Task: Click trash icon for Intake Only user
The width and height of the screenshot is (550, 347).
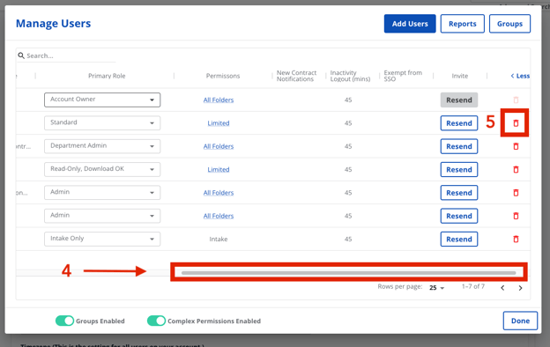Action: tap(516, 239)
